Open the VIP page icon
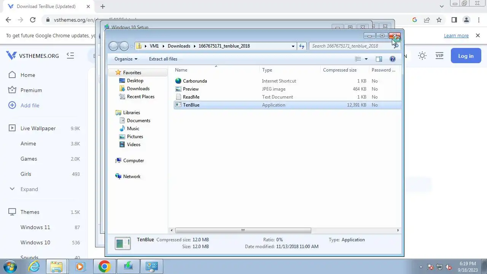487x274 pixels. coord(439,56)
